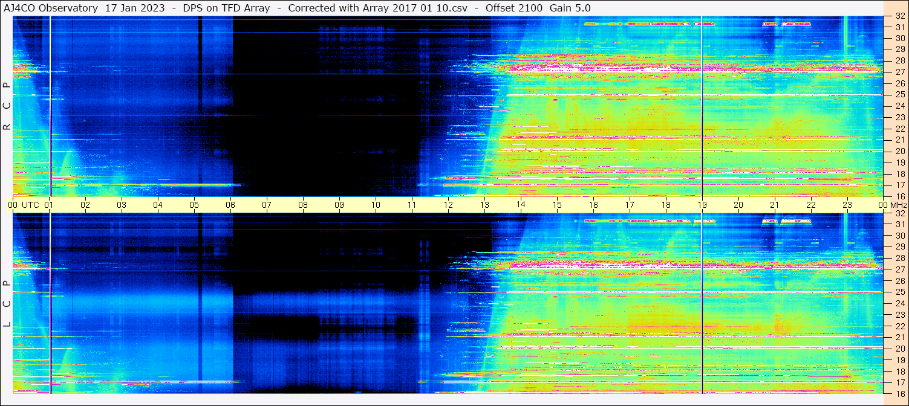This screenshot has height=406, width=909.
Task: Click the 16 MHz label on LCP scale
Action: point(899,393)
